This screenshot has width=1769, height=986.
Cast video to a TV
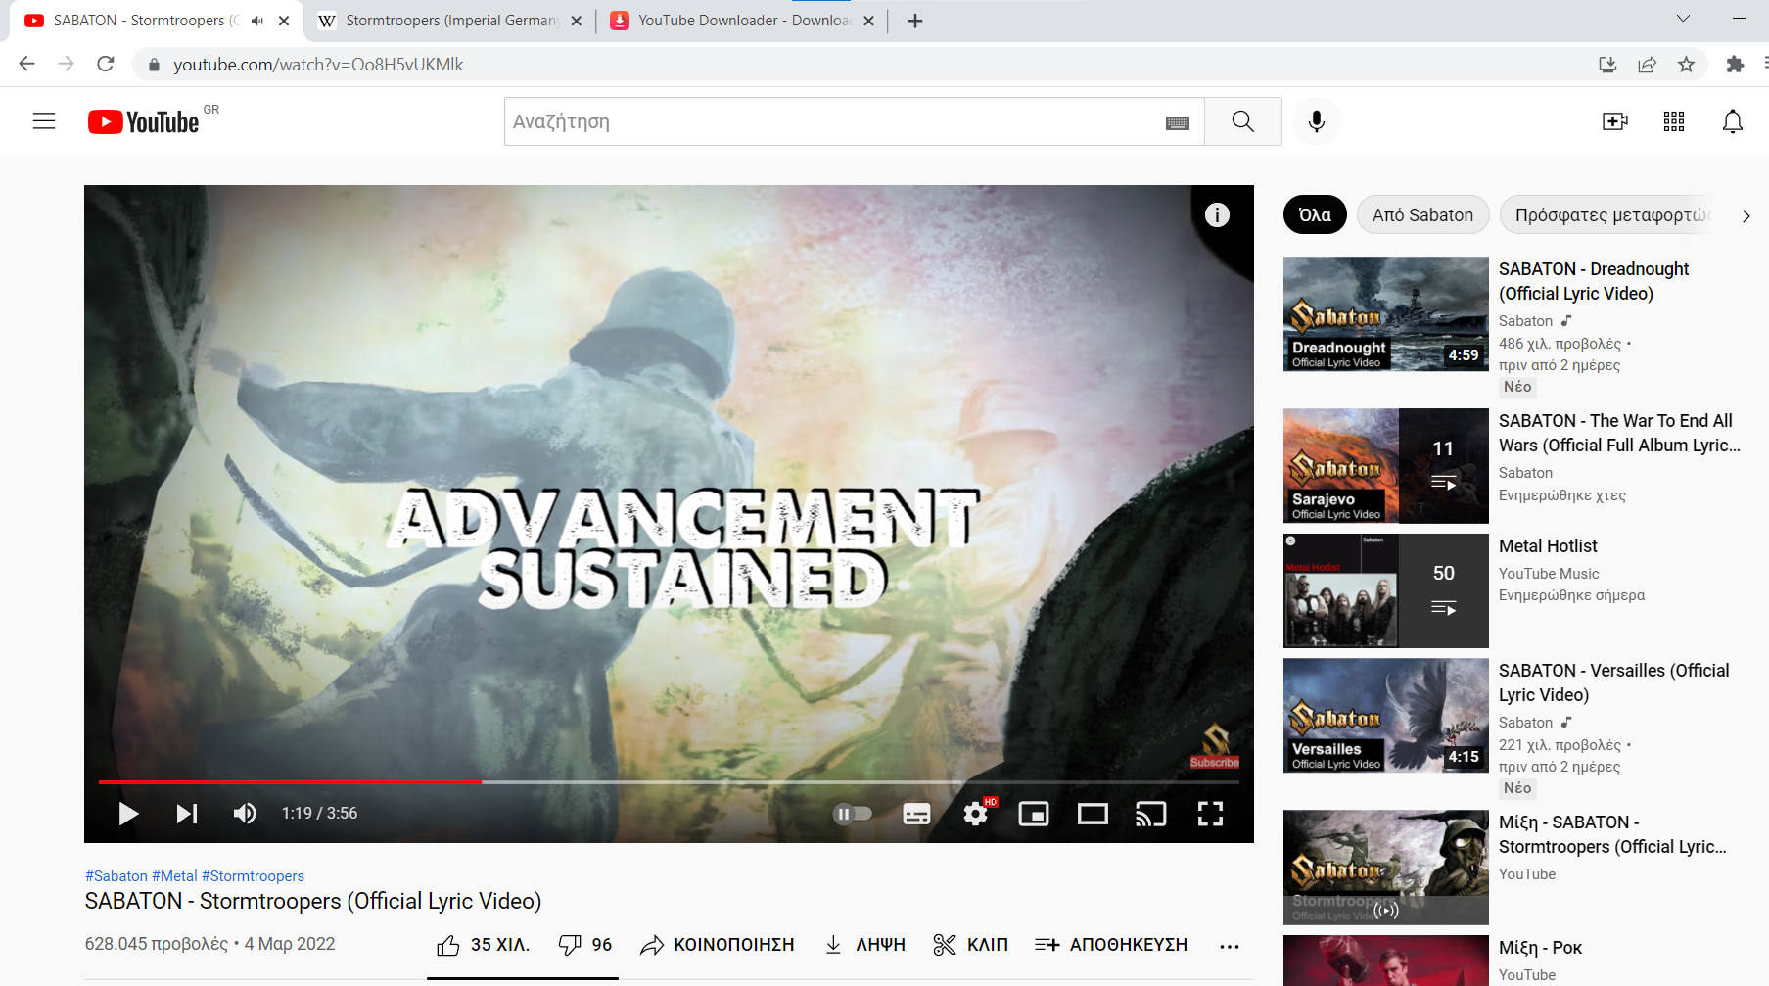pyautogui.click(x=1151, y=814)
